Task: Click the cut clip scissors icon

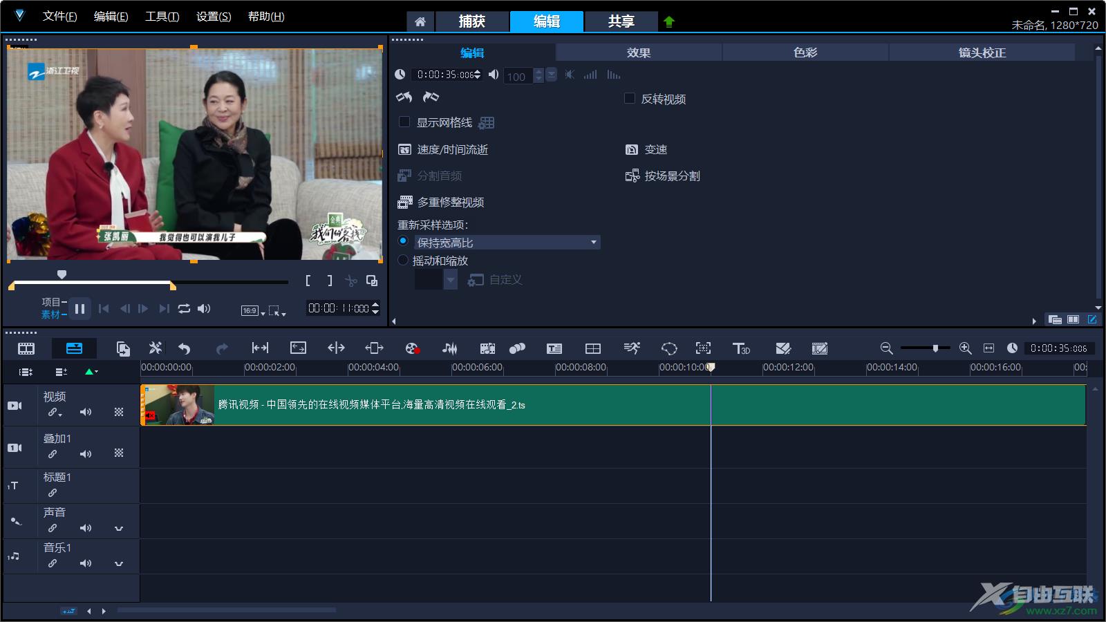Action: (x=351, y=281)
